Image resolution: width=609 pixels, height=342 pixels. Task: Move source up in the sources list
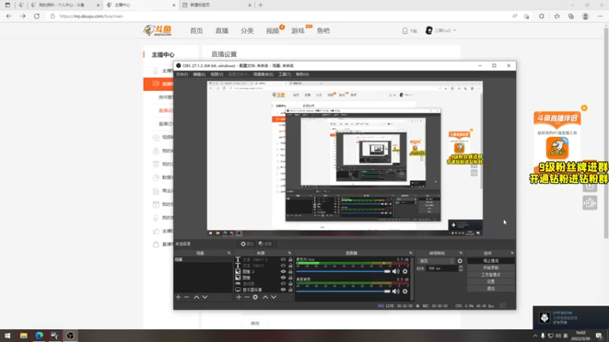pyautogui.click(x=265, y=297)
